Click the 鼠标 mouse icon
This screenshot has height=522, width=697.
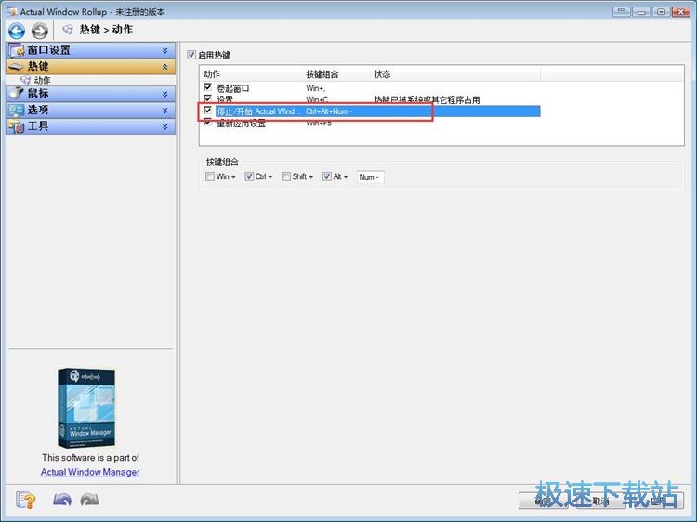17,93
